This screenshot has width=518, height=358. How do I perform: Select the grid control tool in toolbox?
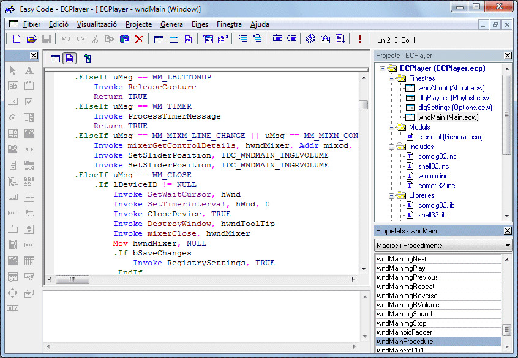point(29,261)
